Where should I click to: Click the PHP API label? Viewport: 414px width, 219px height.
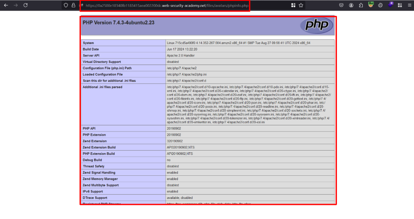89,129
